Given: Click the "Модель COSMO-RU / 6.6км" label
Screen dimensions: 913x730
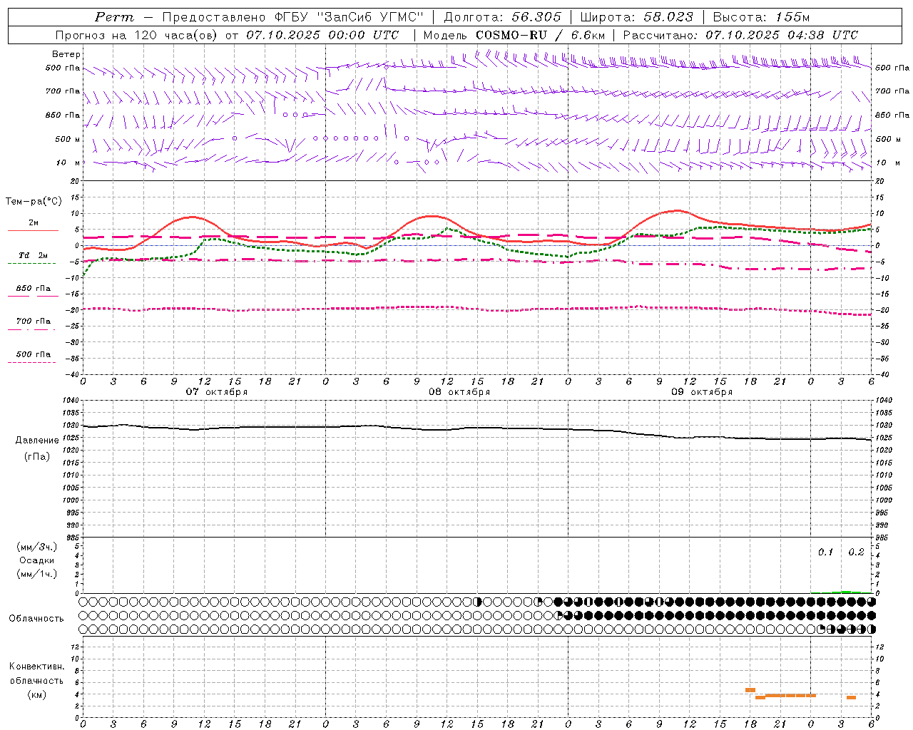Looking at the screenshot, I should 514,35.
